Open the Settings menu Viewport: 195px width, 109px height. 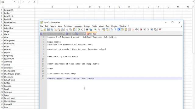tap(87, 26)
